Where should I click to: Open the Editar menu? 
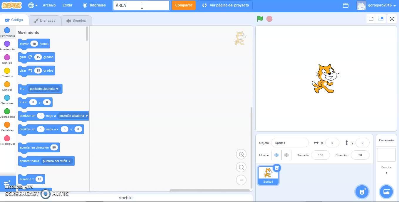pos(67,5)
